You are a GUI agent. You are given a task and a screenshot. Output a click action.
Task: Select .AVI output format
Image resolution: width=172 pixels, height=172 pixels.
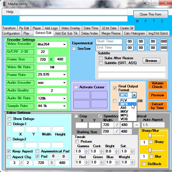(x=128, y=108)
